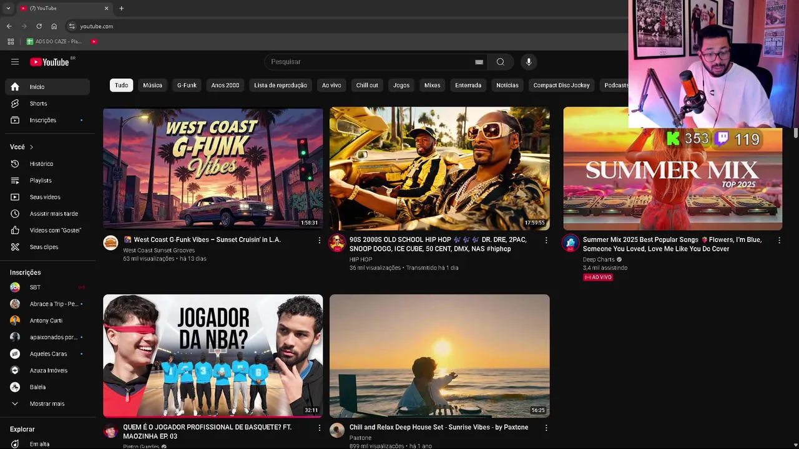Image resolution: width=799 pixels, height=449 pixels.
Task: Open SBT subscription channel
Action: pyautogui.click(x=47, y=287)
